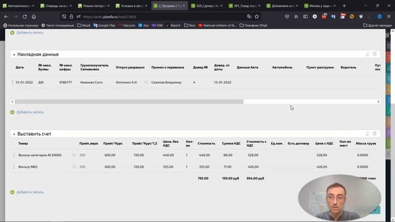Switch to the 020_Сделка tab
This screenshot has height=222, width=395.
[207, 6]
